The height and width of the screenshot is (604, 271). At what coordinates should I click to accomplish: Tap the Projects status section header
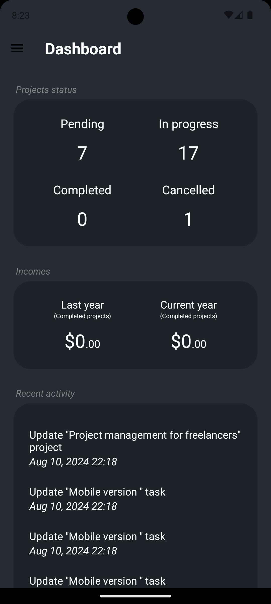46,90
